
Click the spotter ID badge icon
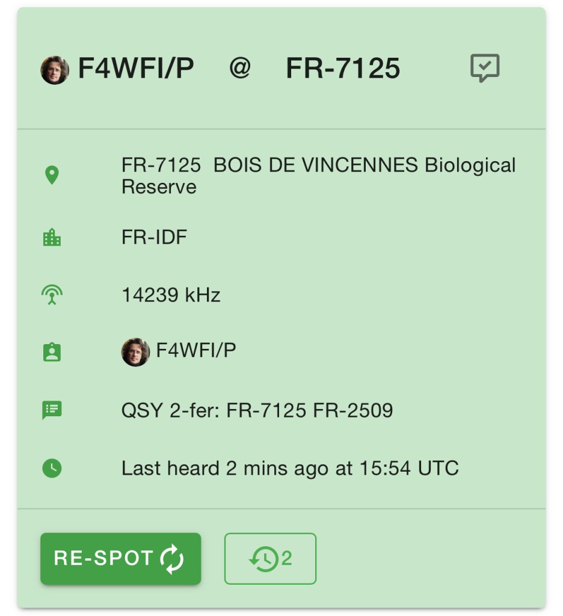52,353
